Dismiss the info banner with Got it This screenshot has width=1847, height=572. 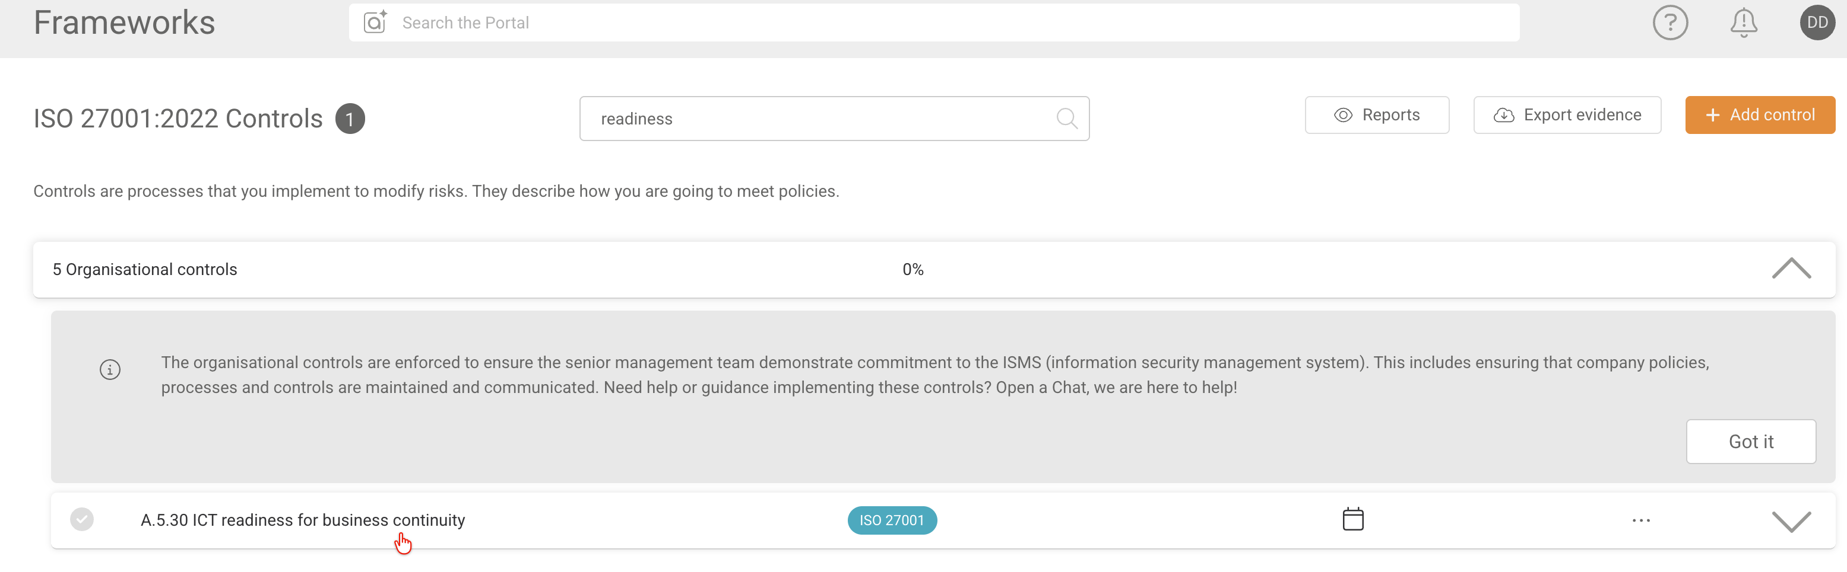(1750, 441)
